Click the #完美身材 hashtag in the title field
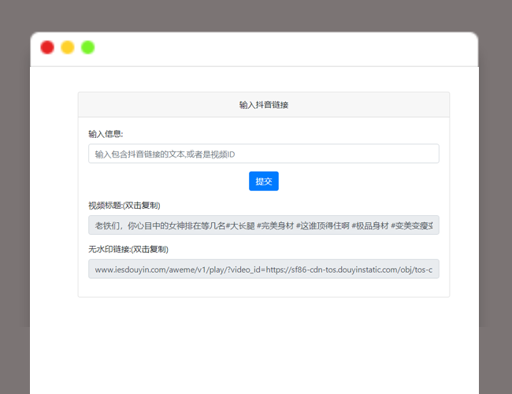Screen dimensions: 512x394 tap(275, 226)
